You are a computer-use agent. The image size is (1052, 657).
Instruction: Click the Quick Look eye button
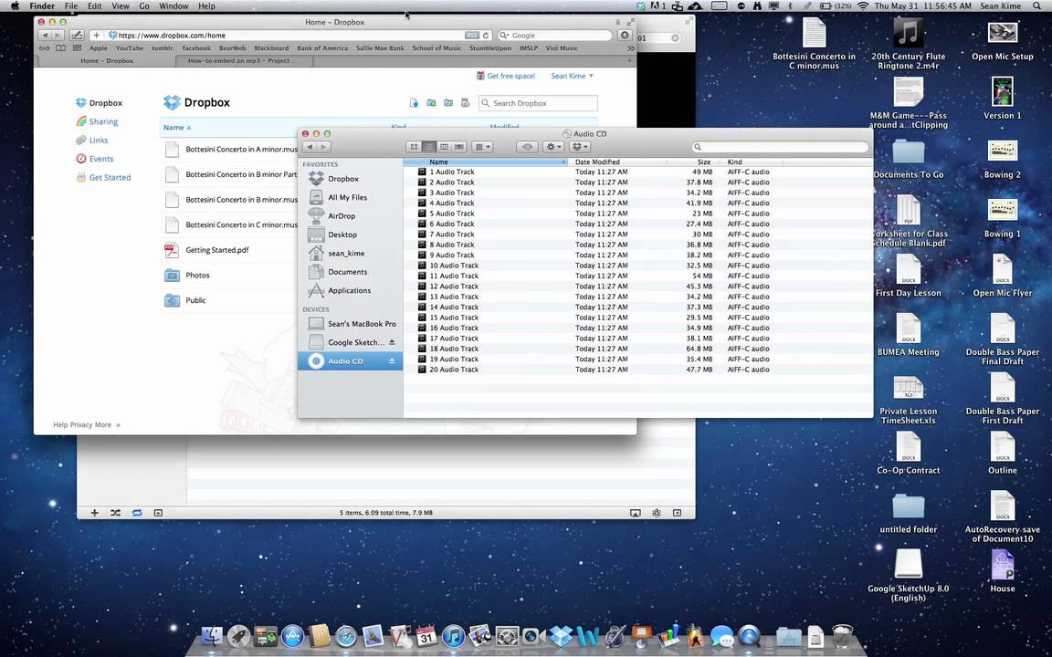click(x=527, y=147)
